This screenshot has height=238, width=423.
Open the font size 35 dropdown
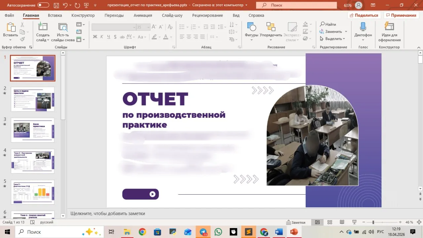click(148, 27)
